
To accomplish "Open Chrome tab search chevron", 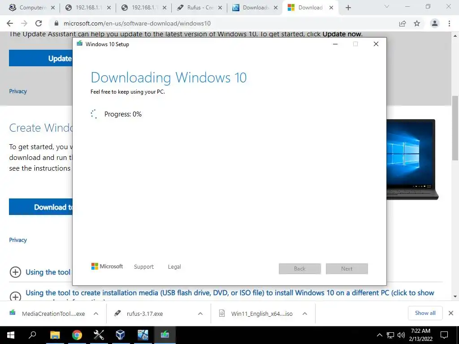I will tap(387, 6).
